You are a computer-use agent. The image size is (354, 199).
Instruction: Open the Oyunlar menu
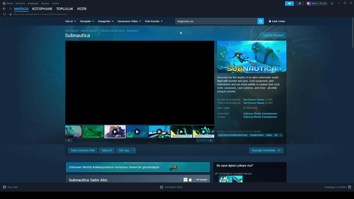(45, 4)
